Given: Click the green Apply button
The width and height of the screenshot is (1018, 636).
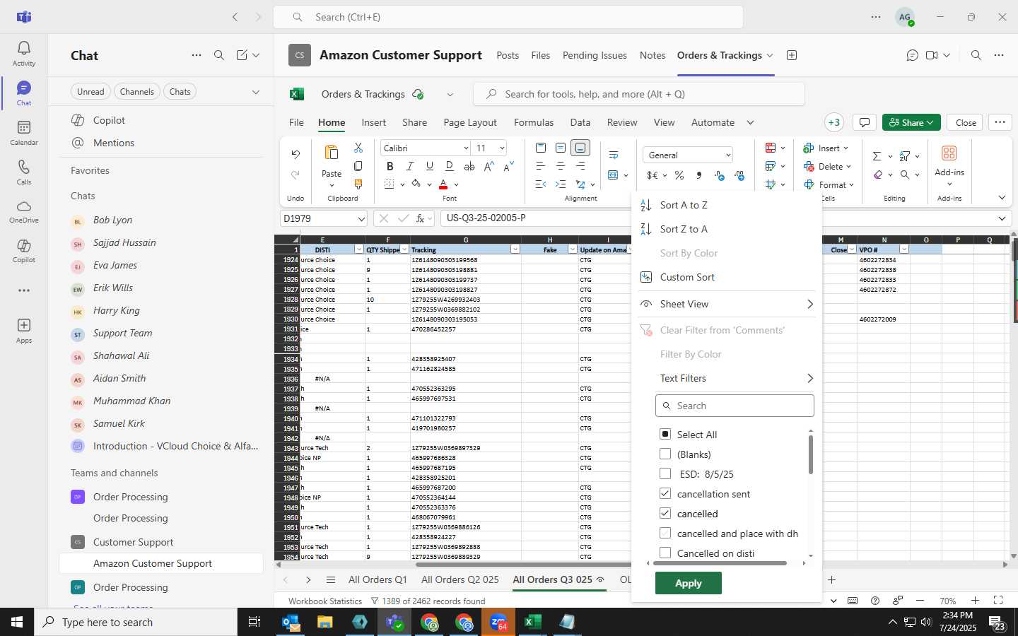Looking at the screenshot, I should (689, 583).
